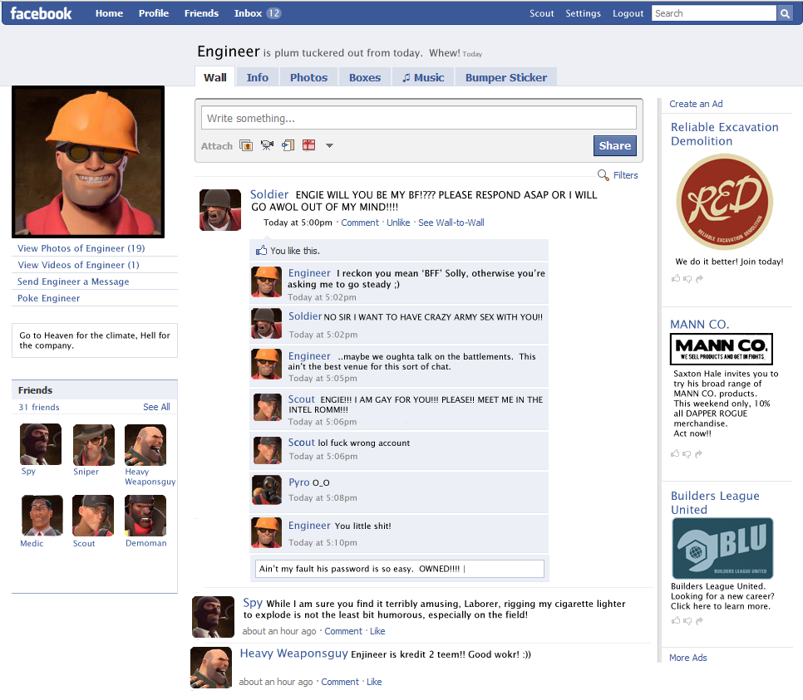Select the Wall tab
The width and height of the screenshot is (803, 700).
(x=215, y=77)
